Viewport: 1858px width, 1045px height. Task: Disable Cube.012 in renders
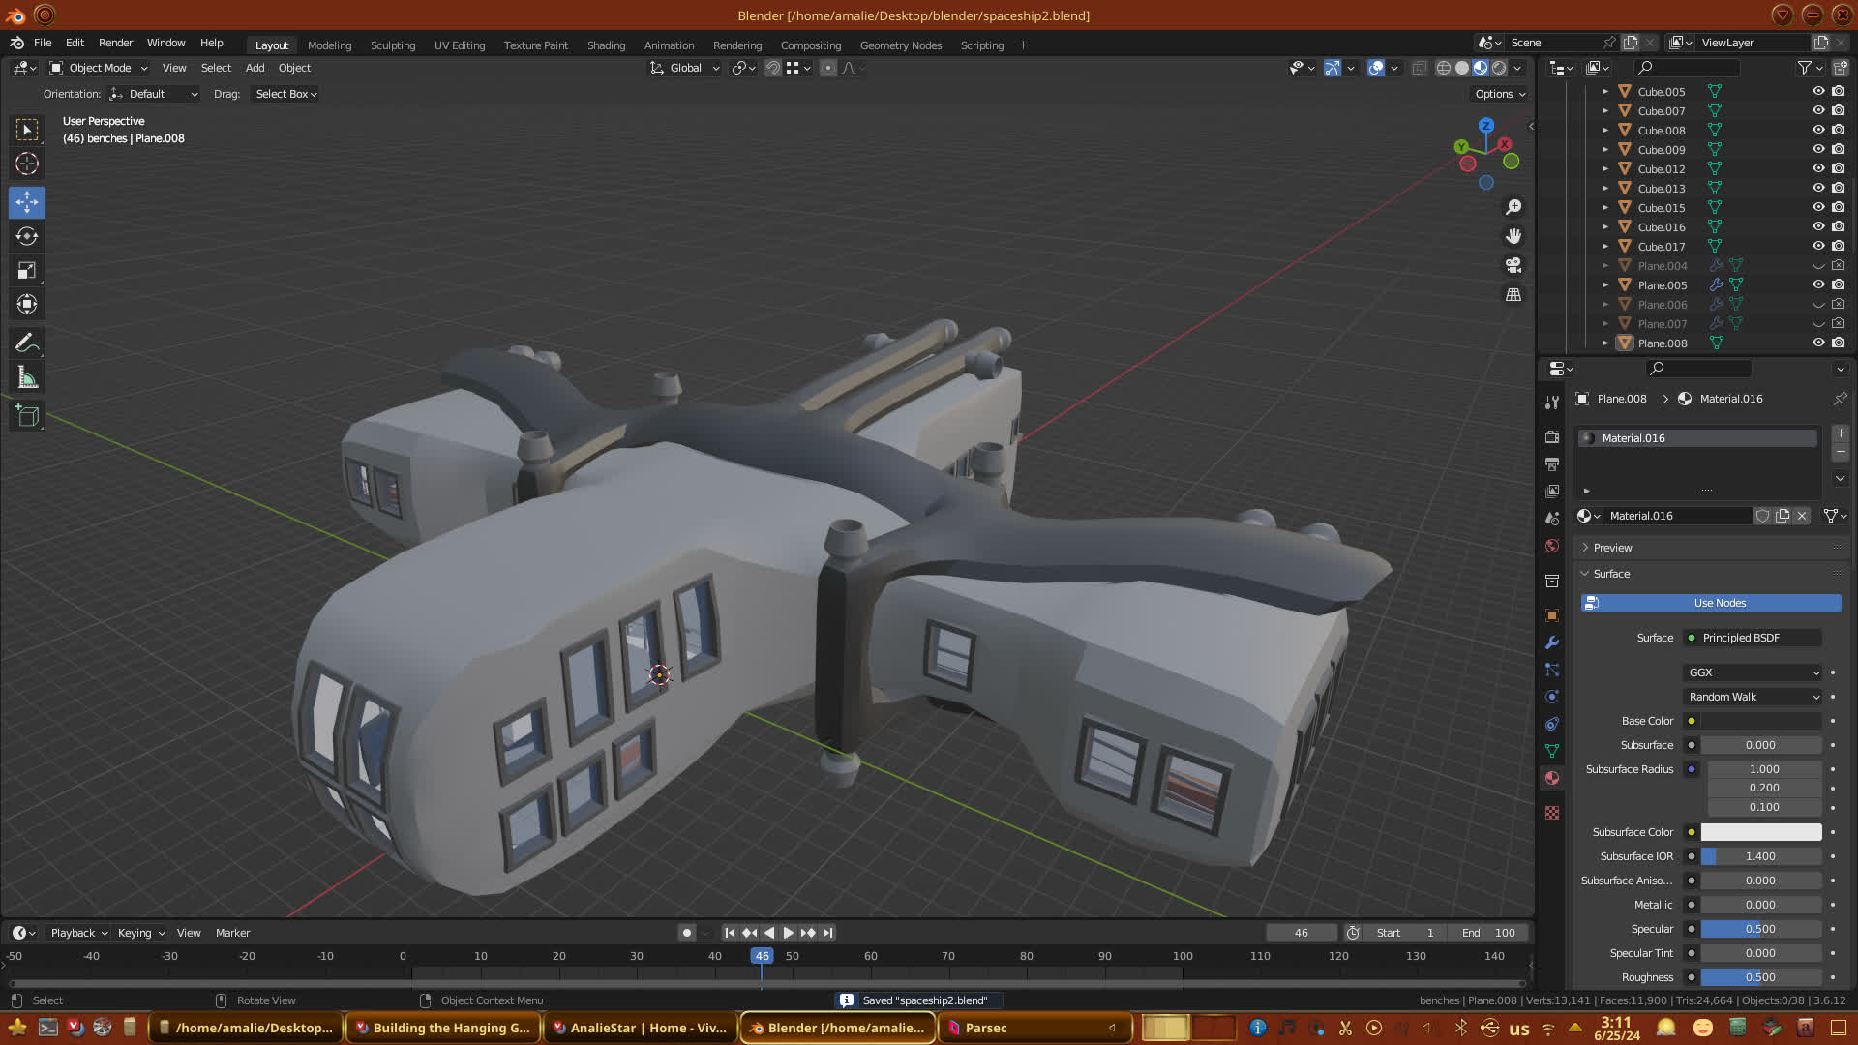[x=1839, y=168]
